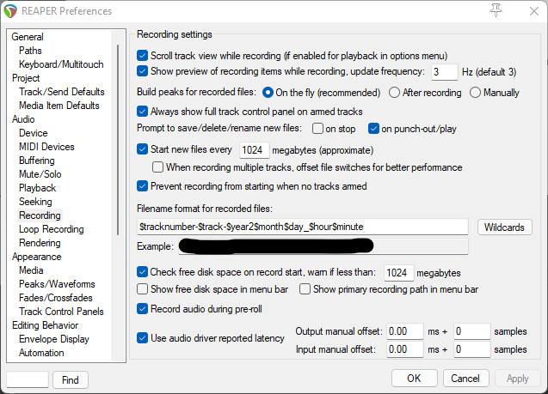Toggle Use audio driver reported latency
Image resolution: width=548 pixels, height=394 pixels.
click(142, 338)
